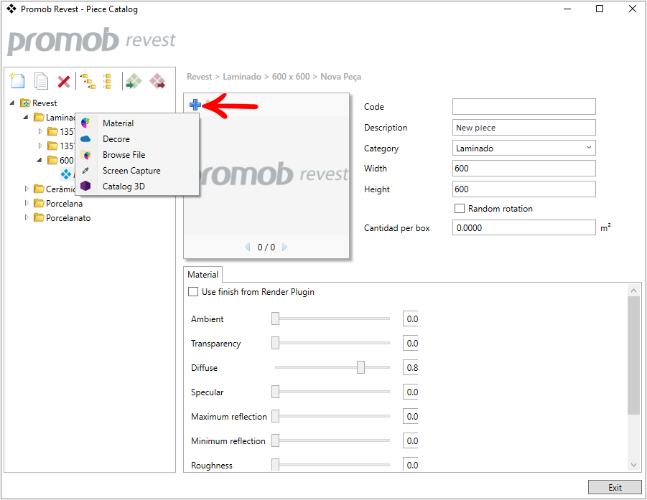
Task: Click the Minimum reflection slider handle
Action: coord(275,440)
